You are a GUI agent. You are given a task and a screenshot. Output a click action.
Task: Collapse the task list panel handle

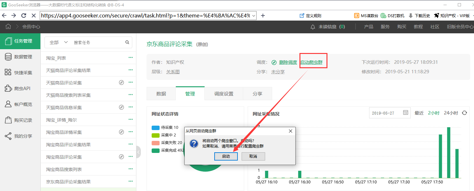pyautogui.click(x=138, y=152)
